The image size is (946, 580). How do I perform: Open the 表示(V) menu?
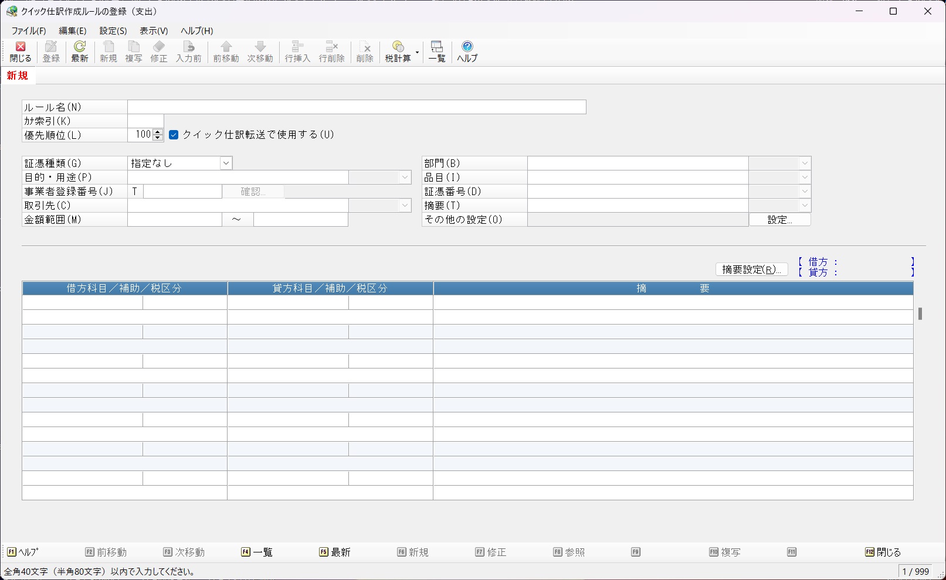(154, 31)
